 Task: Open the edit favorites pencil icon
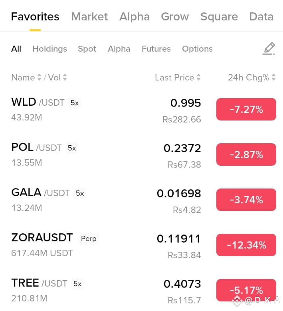click(x=269, y=48)
